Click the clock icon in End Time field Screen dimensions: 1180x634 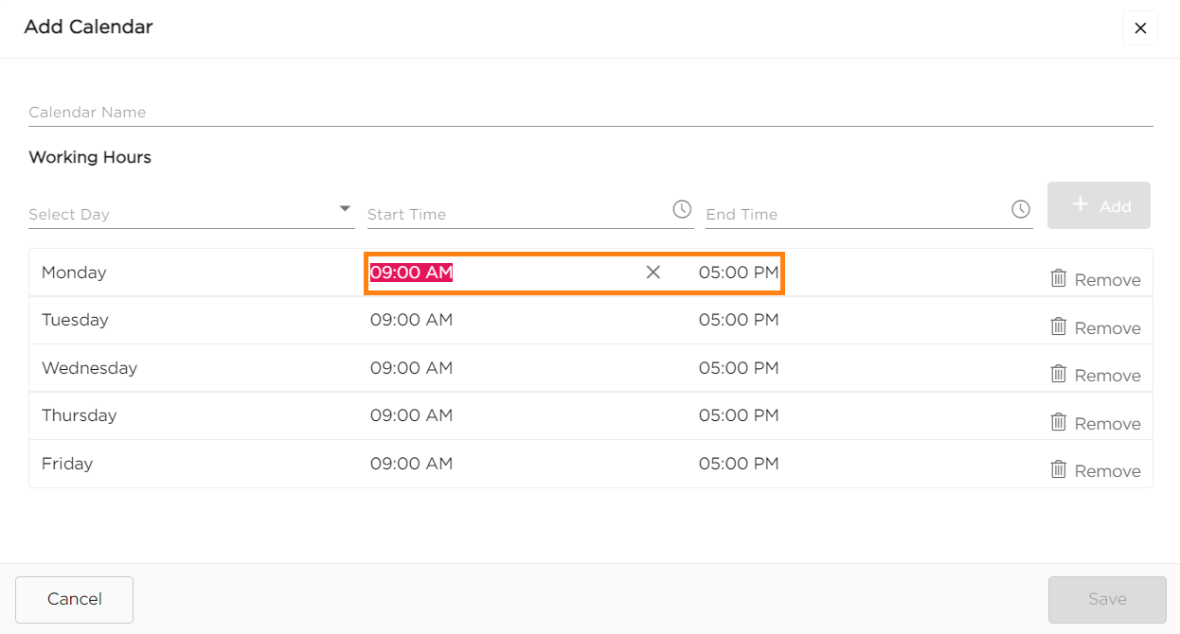pyautogui.click(x=1020, y=209)
